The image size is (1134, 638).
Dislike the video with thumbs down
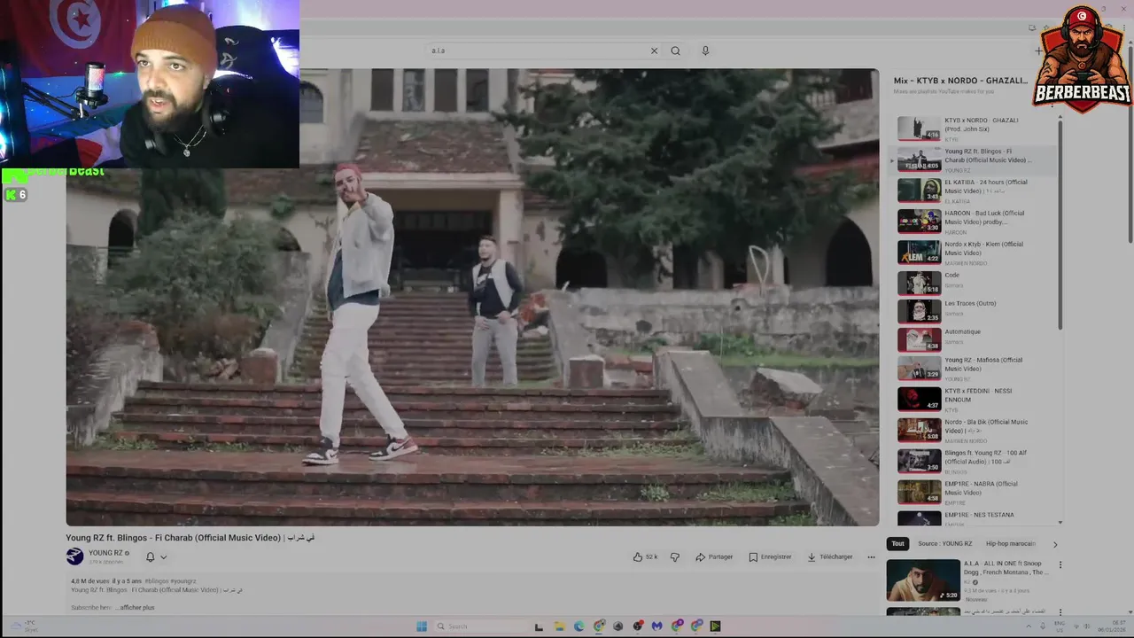coord(675,556)
